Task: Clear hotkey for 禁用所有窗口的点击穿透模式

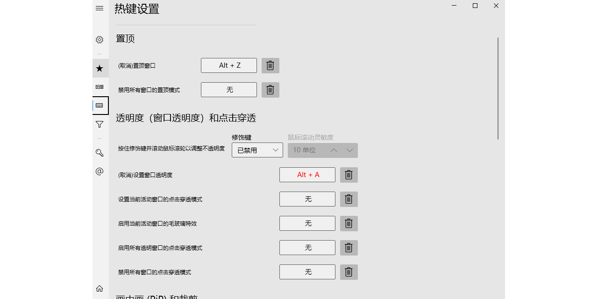Action: point(349,272)
